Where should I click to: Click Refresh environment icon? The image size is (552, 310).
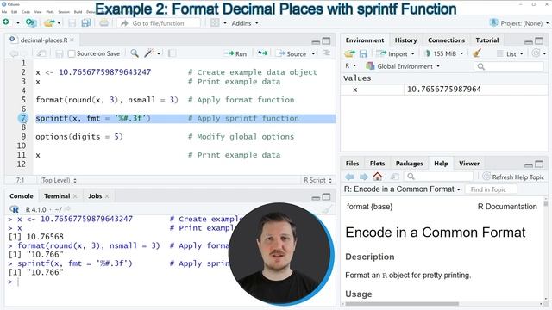(536, 53)
